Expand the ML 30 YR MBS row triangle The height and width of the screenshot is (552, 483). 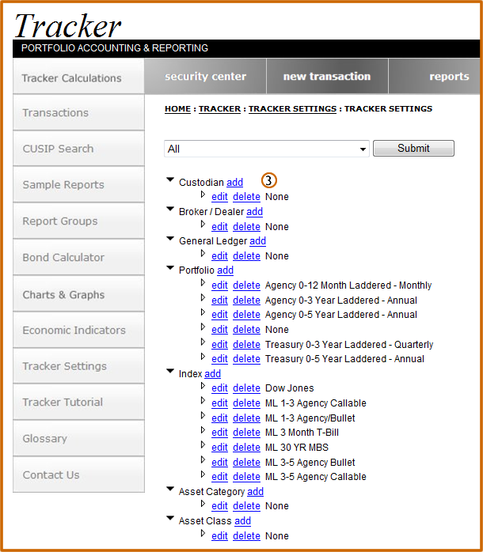pos(203,444)
